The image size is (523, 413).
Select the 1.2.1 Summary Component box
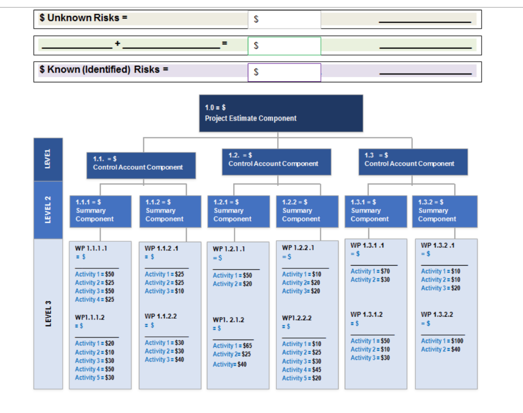239,212
